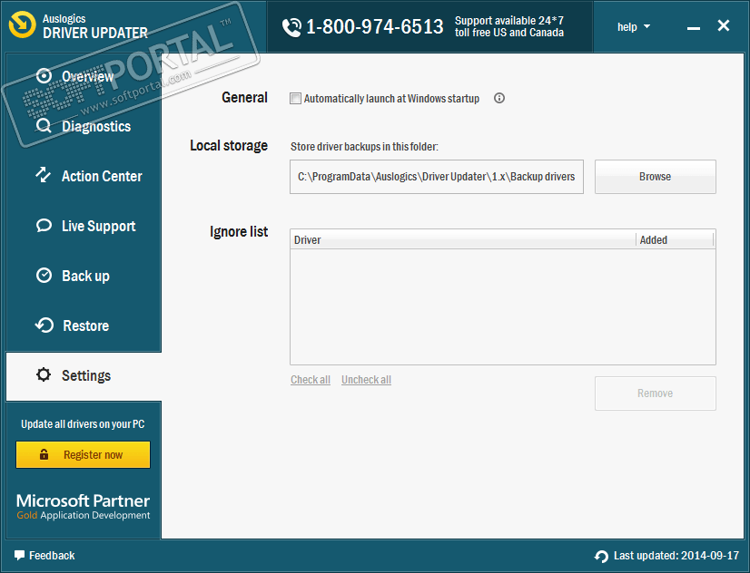The image size is (750, 573).
Task: Click the Microsoft Partner badge
Action: tap(84, 507)
